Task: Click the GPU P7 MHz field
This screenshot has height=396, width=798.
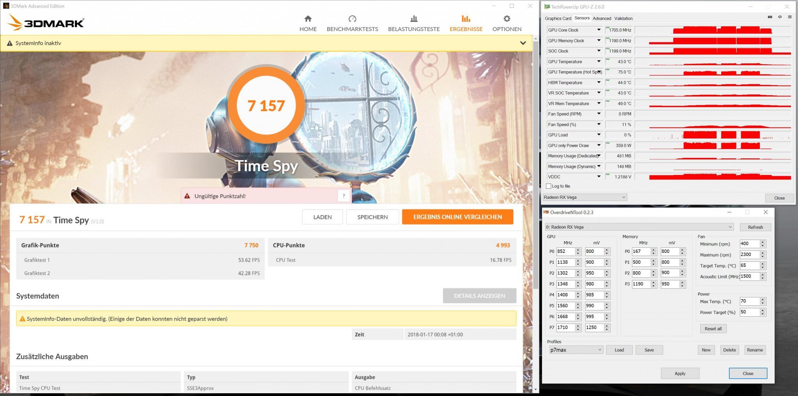Action: (x=566, y=328)
